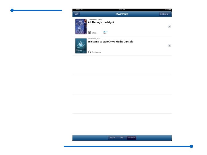Select Welcome to OverDrive Media Console title
This screenshot has height=155, width=207.
click(x=111, y=42)
